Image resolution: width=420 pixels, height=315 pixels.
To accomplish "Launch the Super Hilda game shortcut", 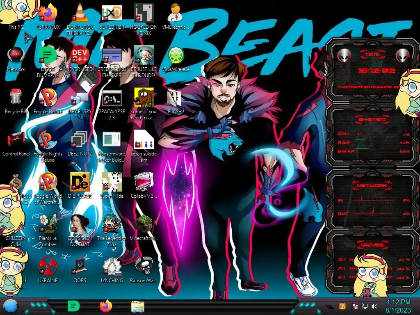I will (112, 182).
